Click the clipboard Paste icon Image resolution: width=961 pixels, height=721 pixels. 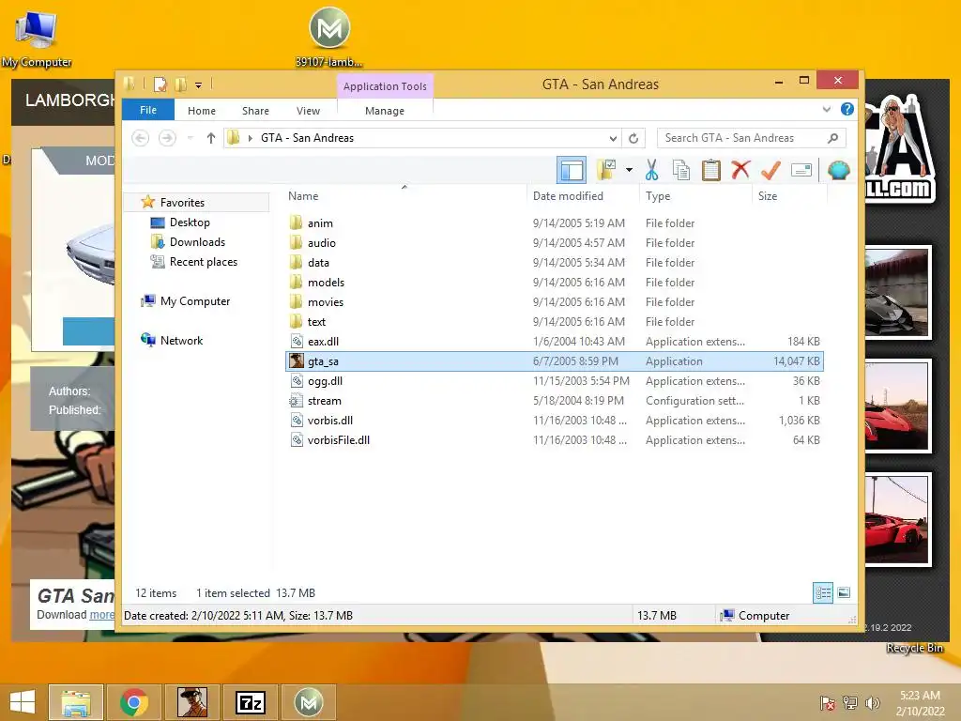(x=711, y=170)
